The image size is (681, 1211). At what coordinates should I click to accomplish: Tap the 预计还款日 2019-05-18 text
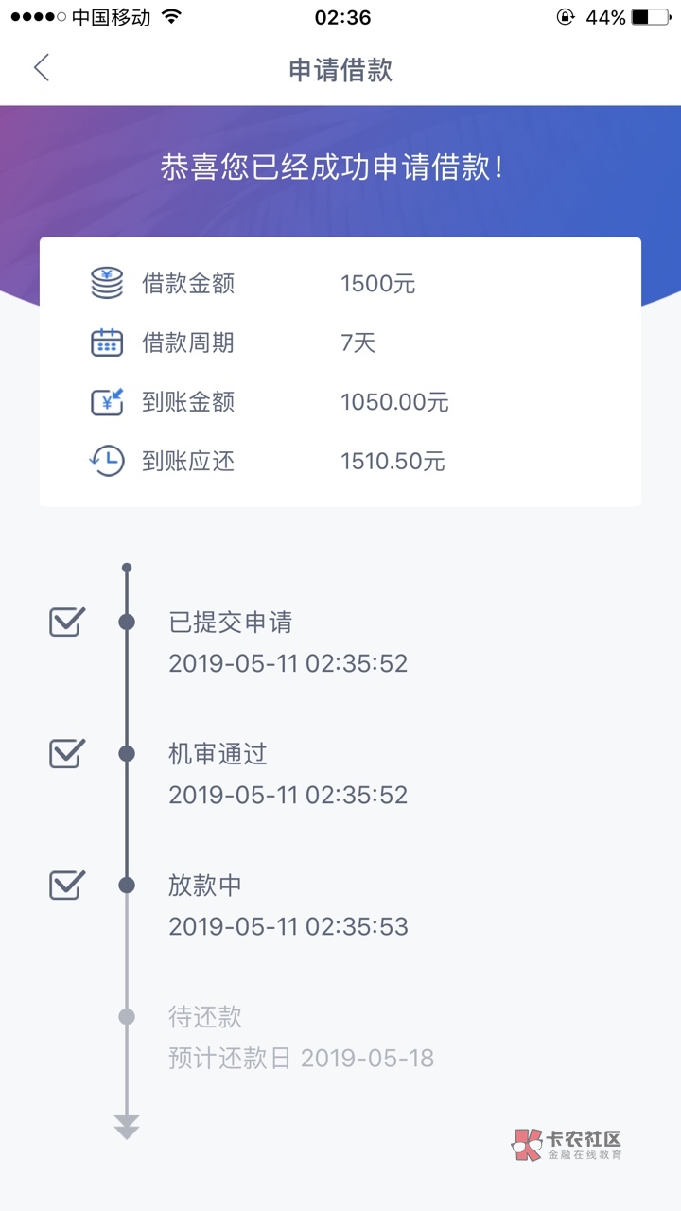(301, 1058)
